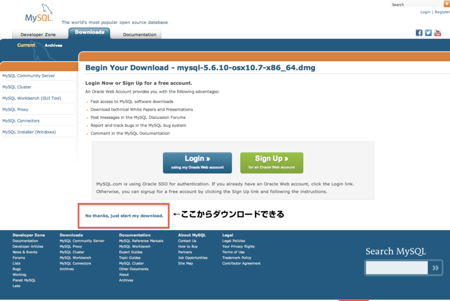The height and width of the screenshot is (301, 450).
Task: Open the Facebook social icon
Action: tap(419, 33)
